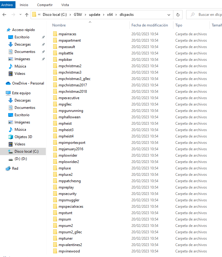222x257 pixels.
Task: Open the Archivo menu tab
Action: 7,5
